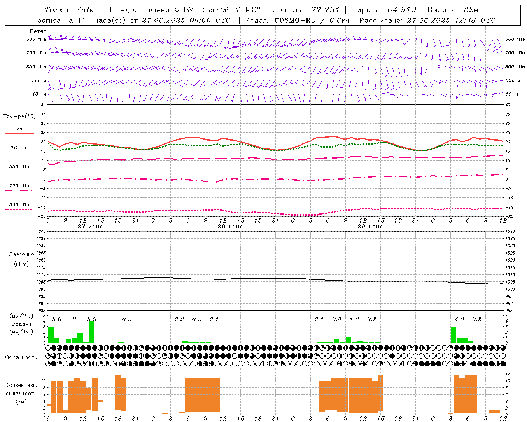Click the '27 июня' date label

(x=90, y=227)
